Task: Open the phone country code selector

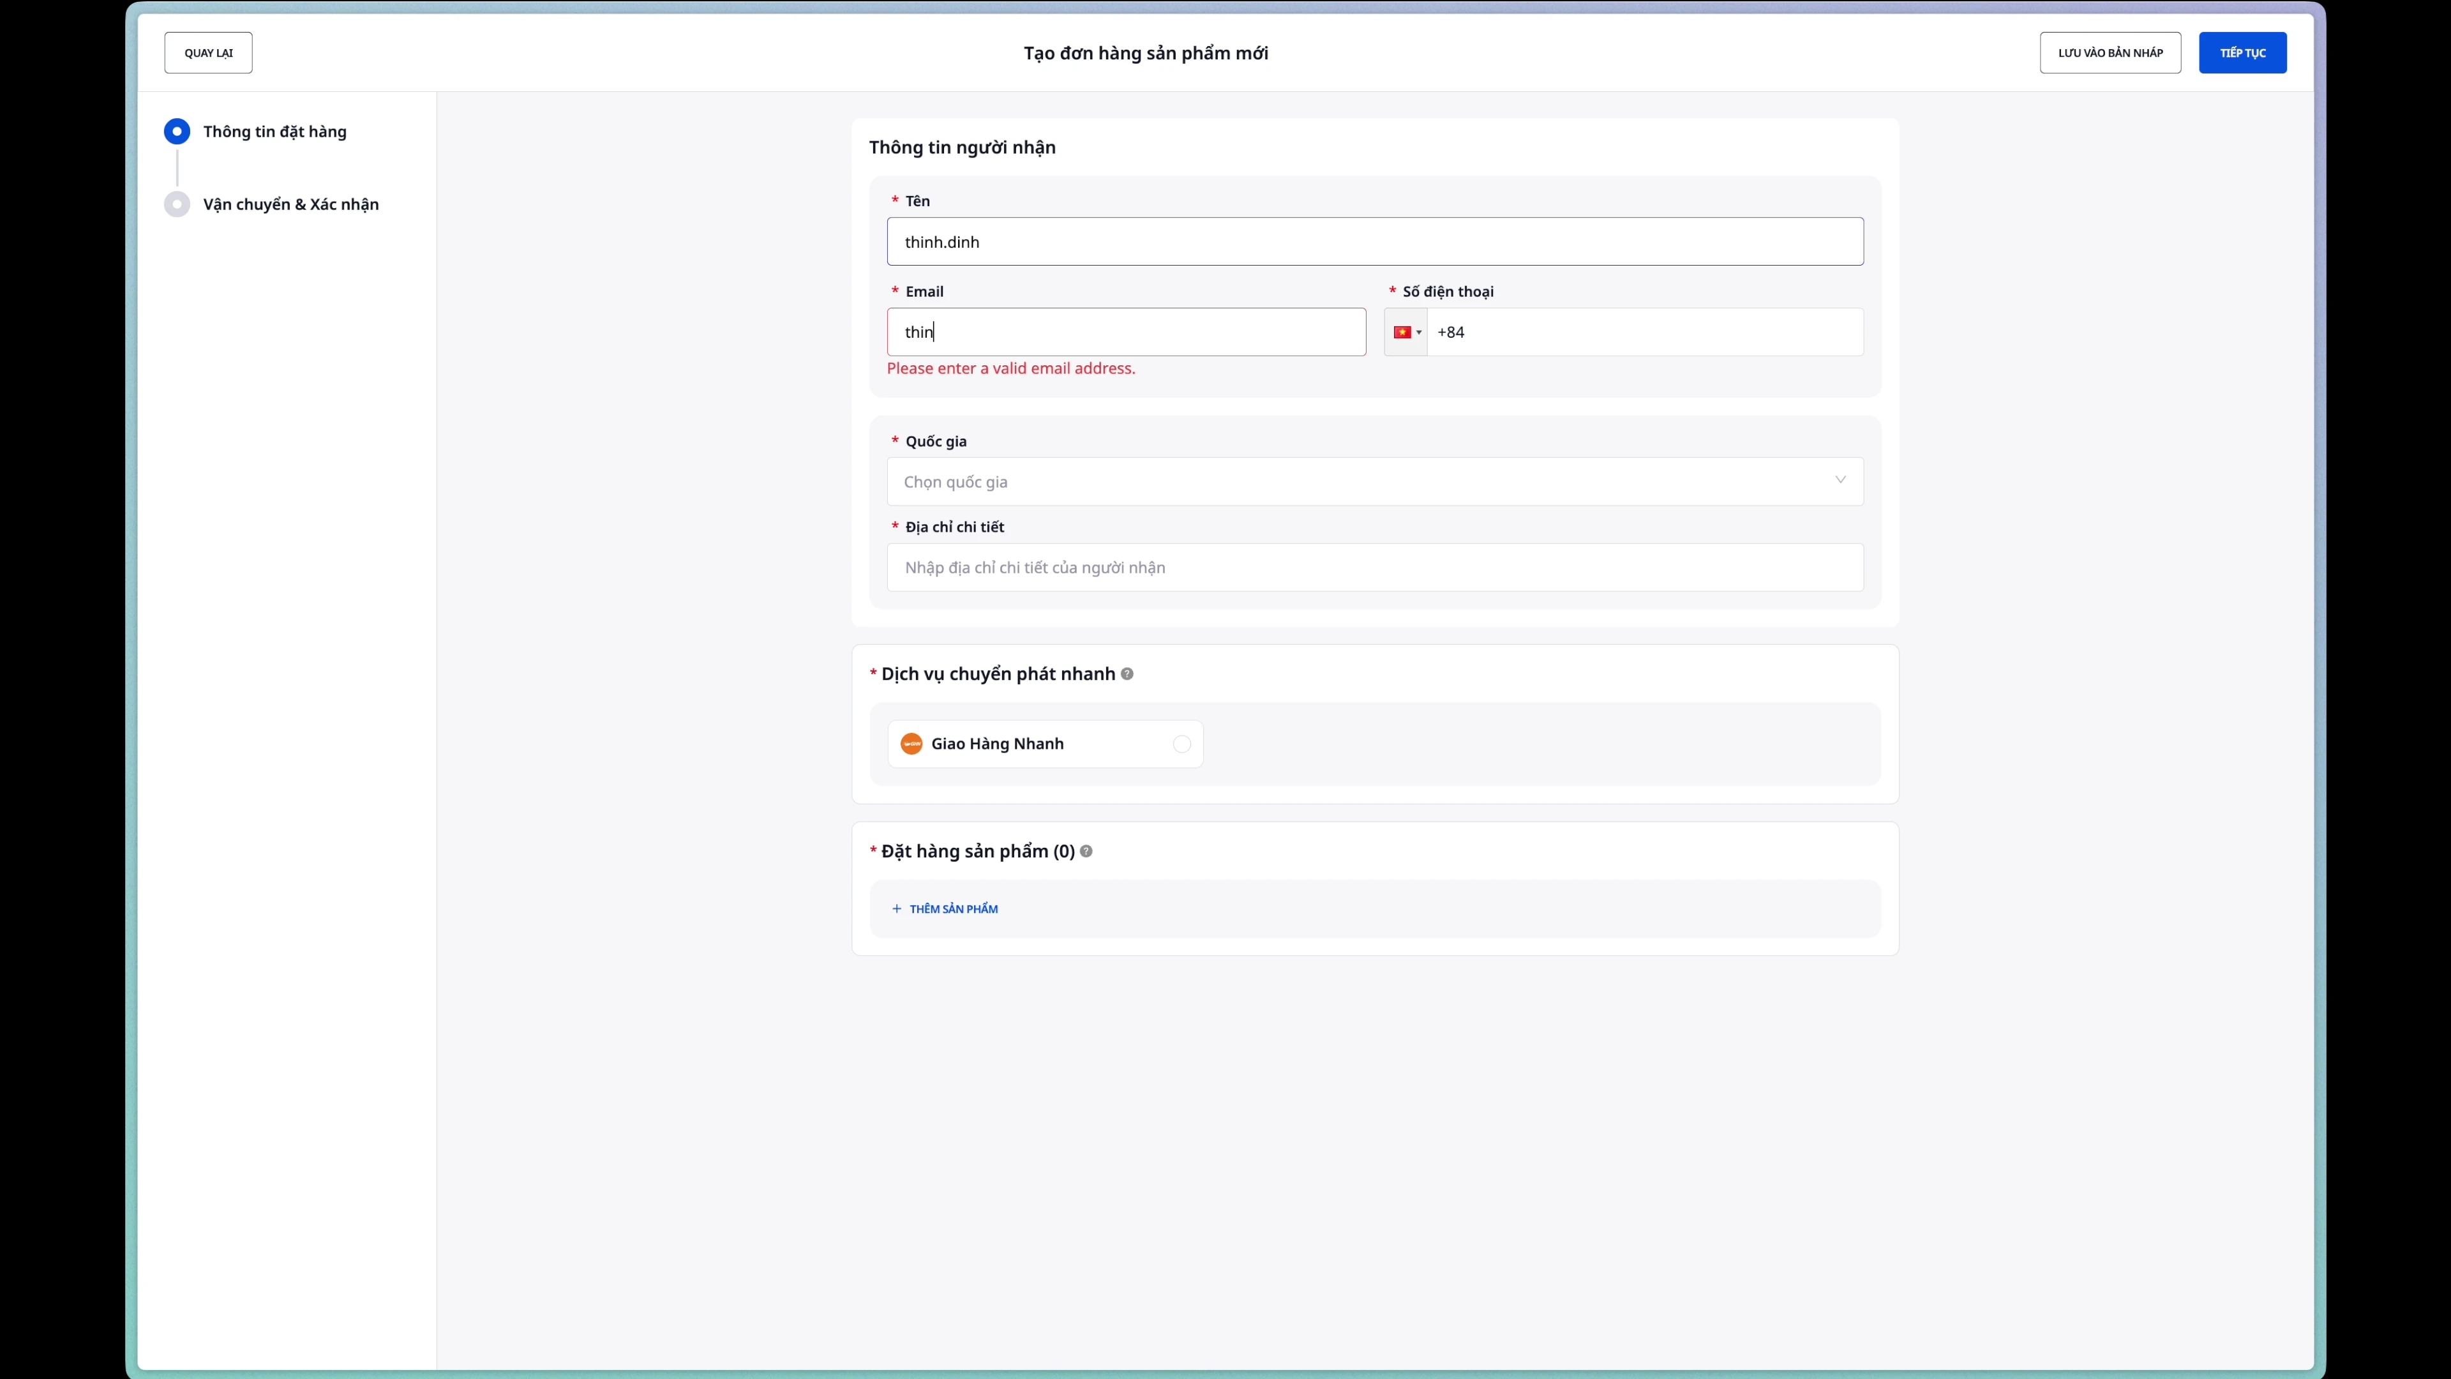Action: click(1405, 332)
